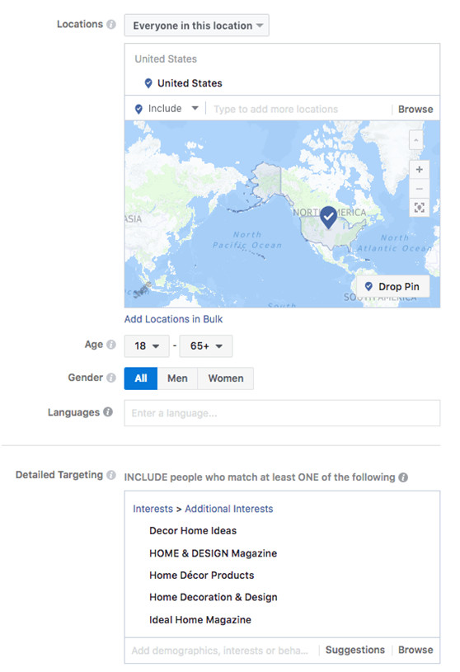Click the info icon after ONE of the following

coord(403,477)
